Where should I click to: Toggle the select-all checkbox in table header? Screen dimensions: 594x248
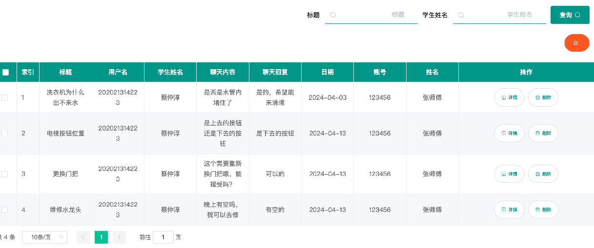pos(5,72)
